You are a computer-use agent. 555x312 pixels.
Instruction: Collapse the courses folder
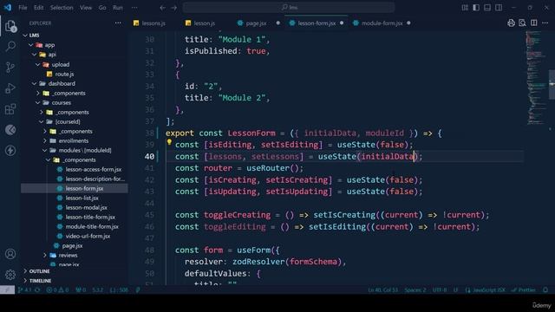(62, 102)
